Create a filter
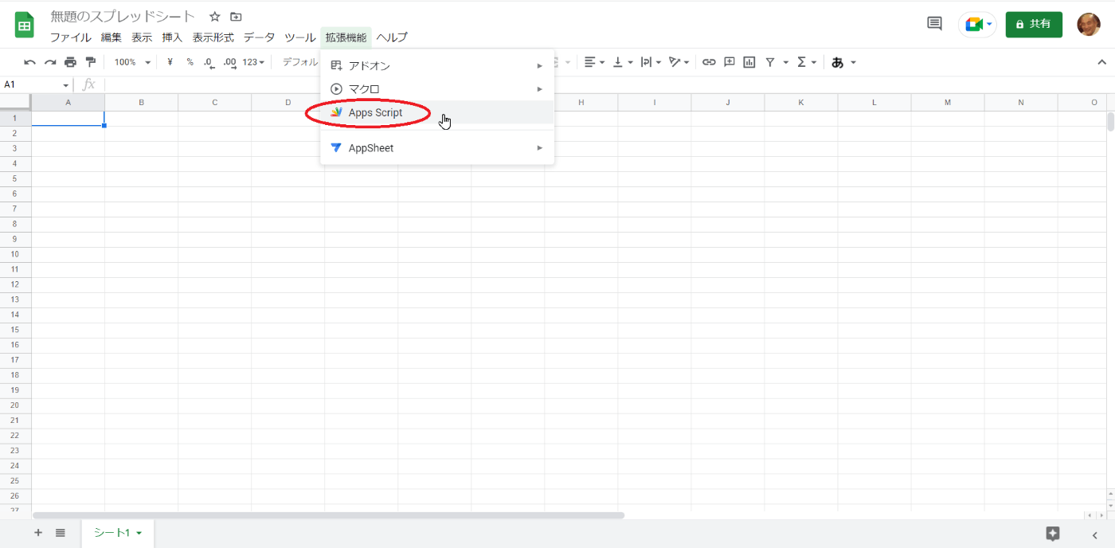This screenshot has width=1115, height=548. [x=770, y=62]
